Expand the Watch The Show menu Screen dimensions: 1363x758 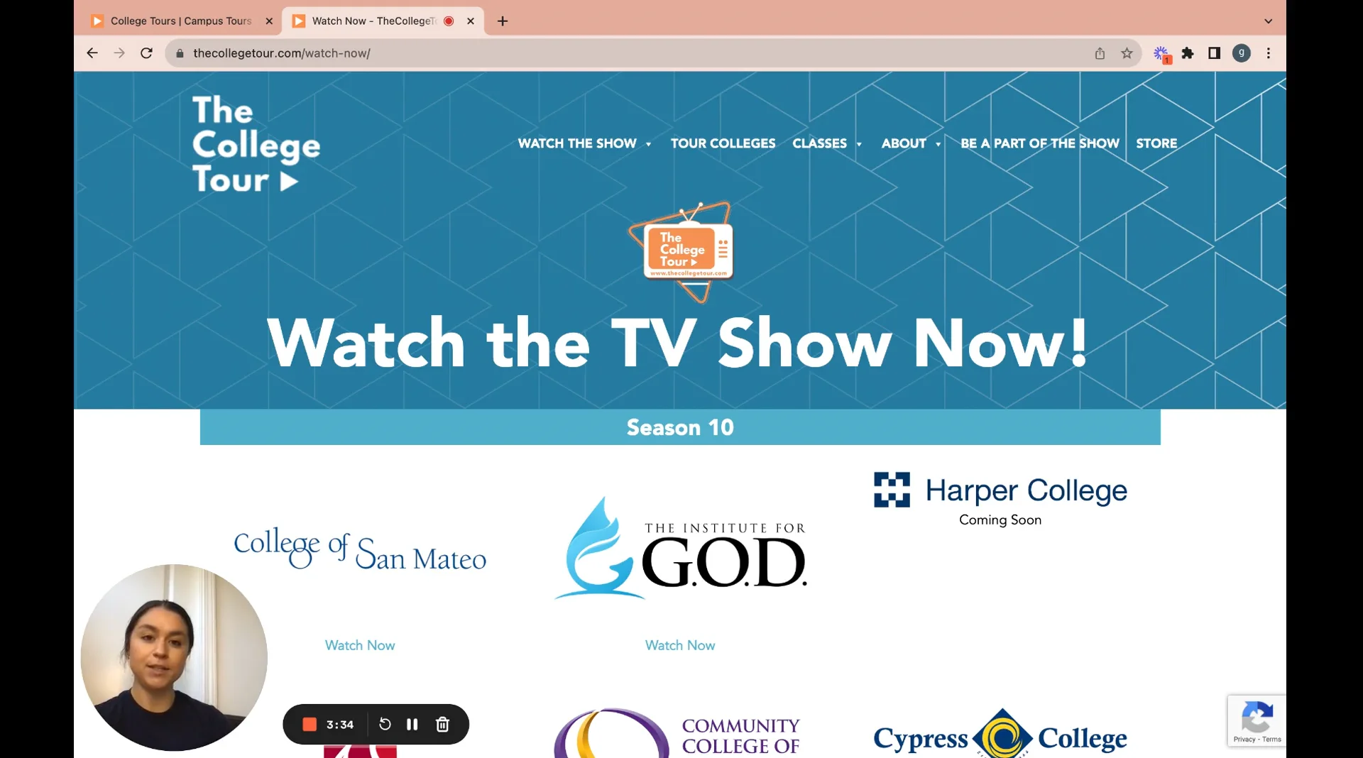(x=584, y=143)
